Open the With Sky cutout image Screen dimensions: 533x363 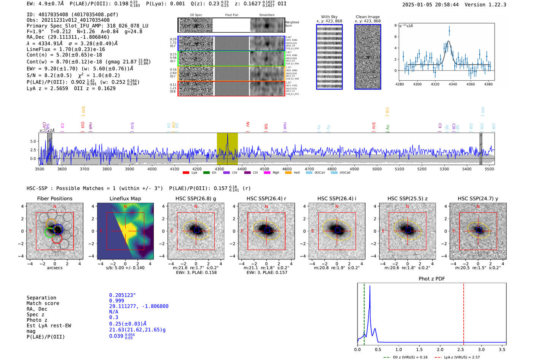tap(329, 57)
